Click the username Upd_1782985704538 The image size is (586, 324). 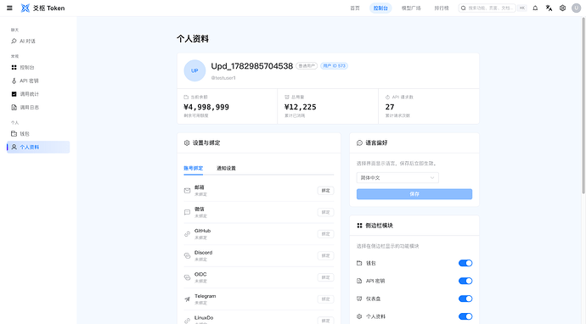pos(252,66)
